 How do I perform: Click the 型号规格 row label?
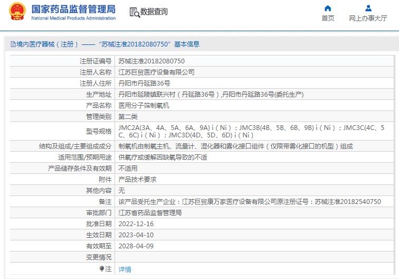click(99, 131)
